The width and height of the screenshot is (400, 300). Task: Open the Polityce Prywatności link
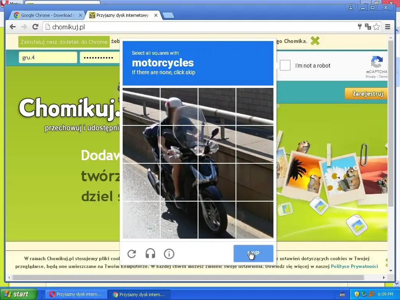tap(354, 266)
